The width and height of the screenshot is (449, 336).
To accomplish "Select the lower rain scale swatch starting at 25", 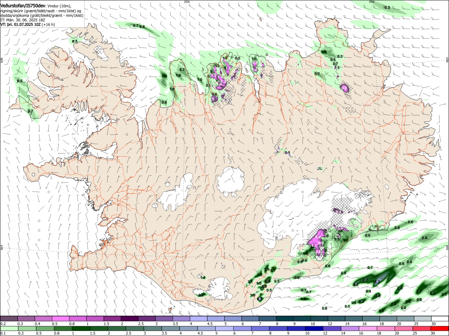I will click(x=422, y=328).
